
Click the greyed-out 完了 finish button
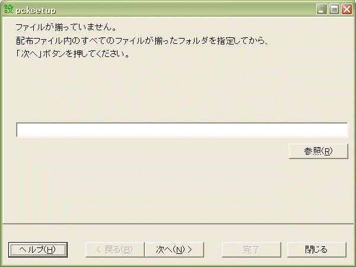click(252, 250)
